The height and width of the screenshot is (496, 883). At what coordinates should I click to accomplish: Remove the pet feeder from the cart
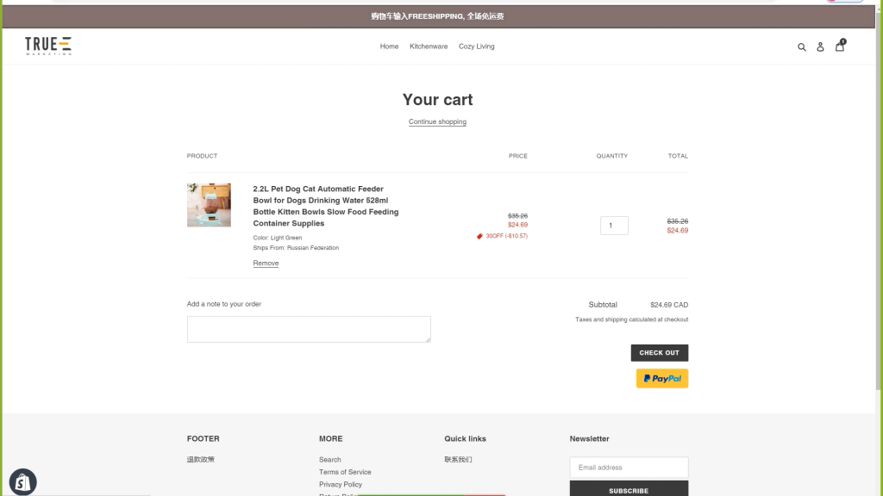click(x=266, y=263)
